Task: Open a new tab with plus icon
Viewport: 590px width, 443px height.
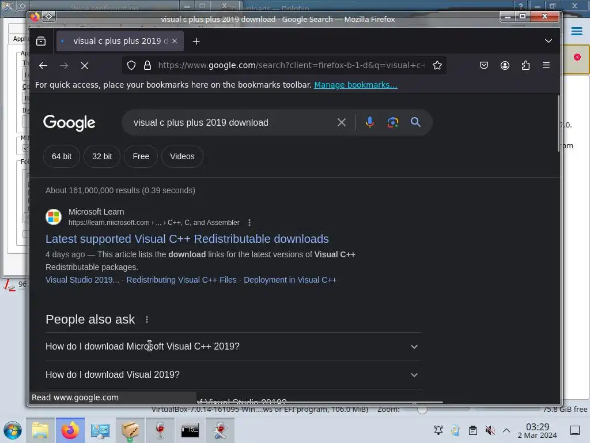Action: point(196,42)
